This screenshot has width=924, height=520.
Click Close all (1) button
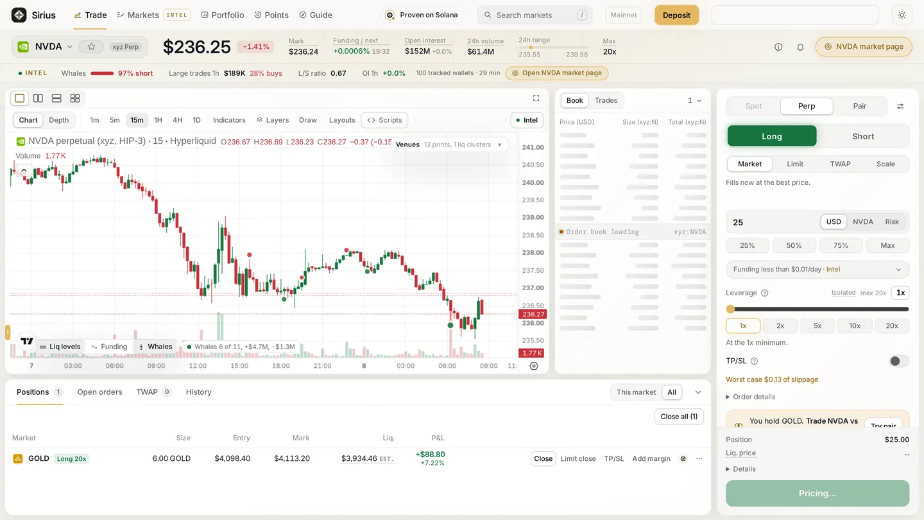point(679,417)
